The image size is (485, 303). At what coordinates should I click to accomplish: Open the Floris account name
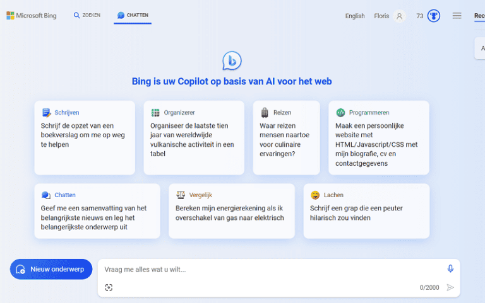[x=381, y=16]
